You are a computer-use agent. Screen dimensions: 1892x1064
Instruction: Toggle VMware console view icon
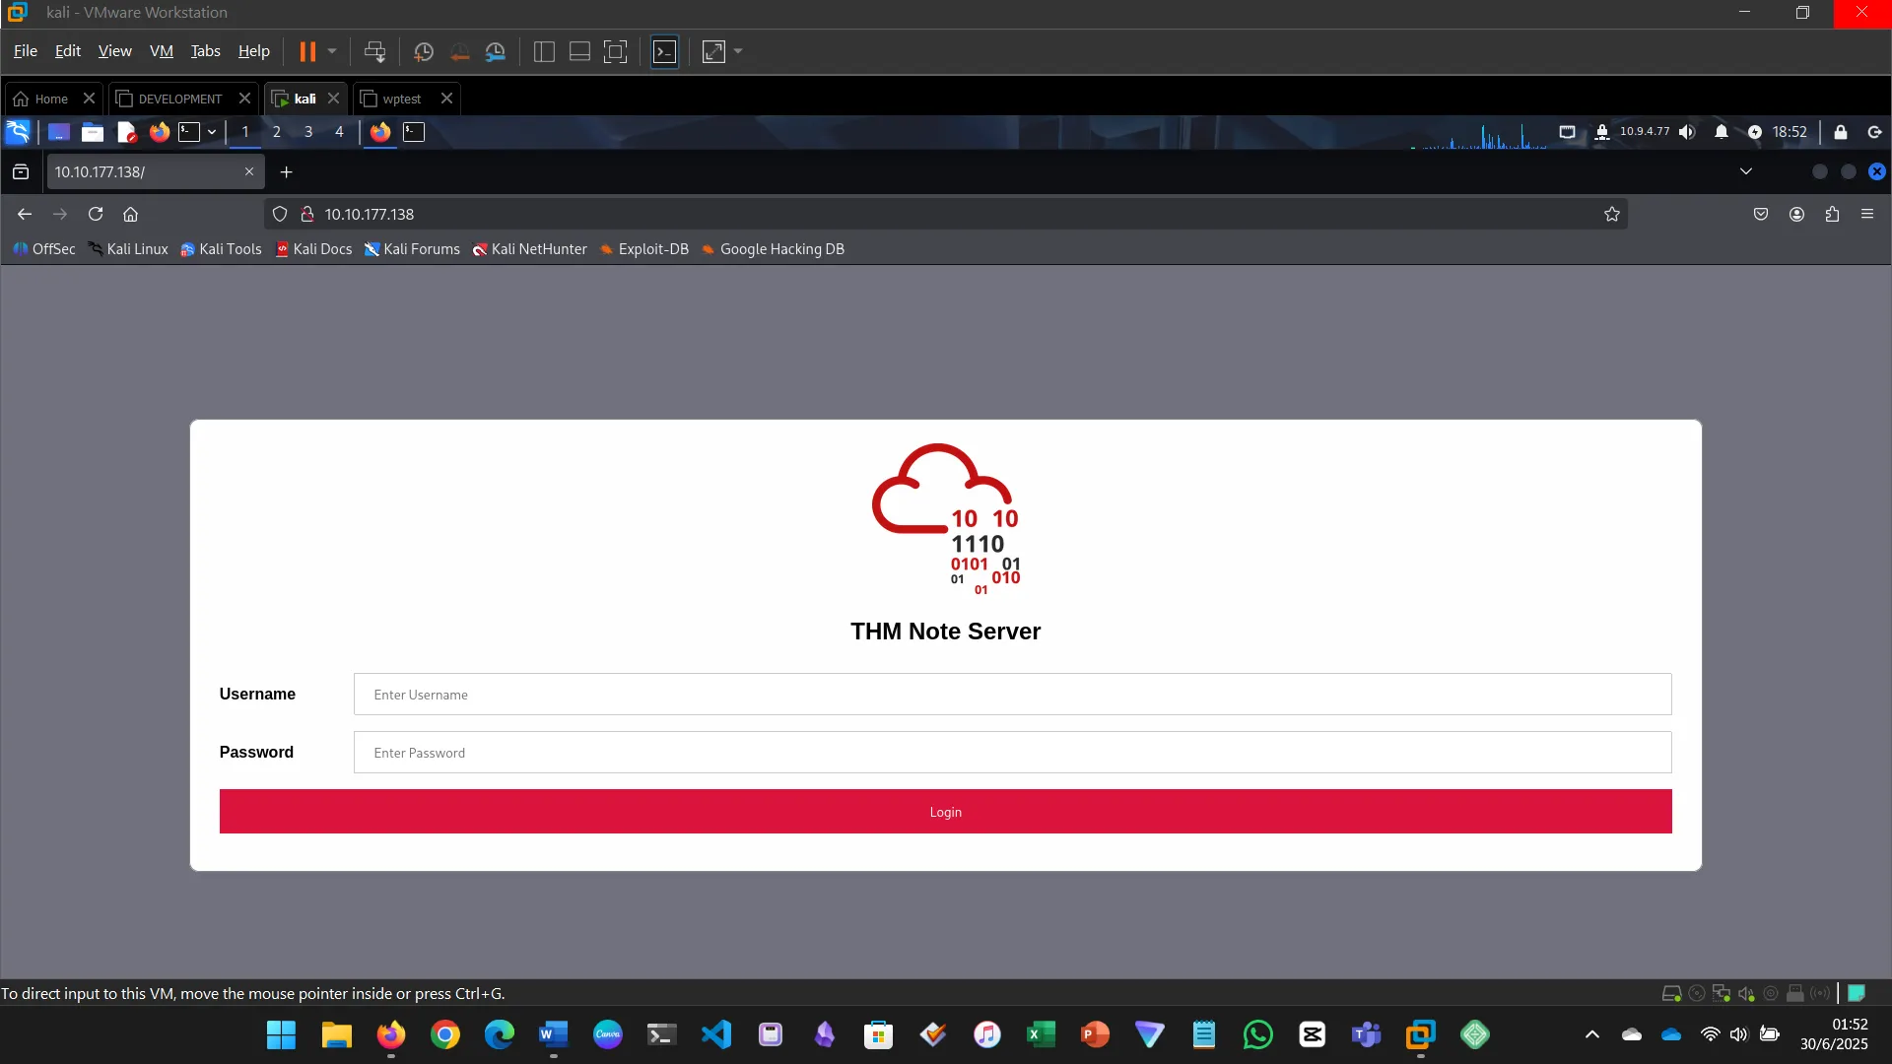(665, 51)
